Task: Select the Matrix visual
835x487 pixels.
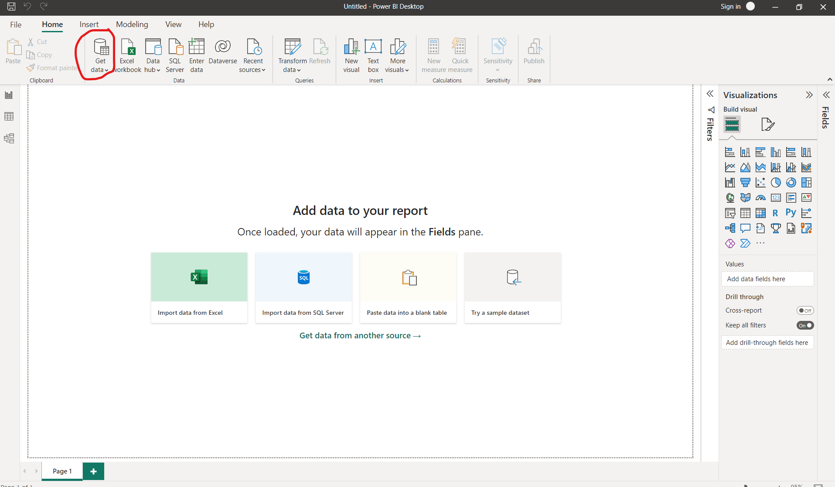Action: 760,213
